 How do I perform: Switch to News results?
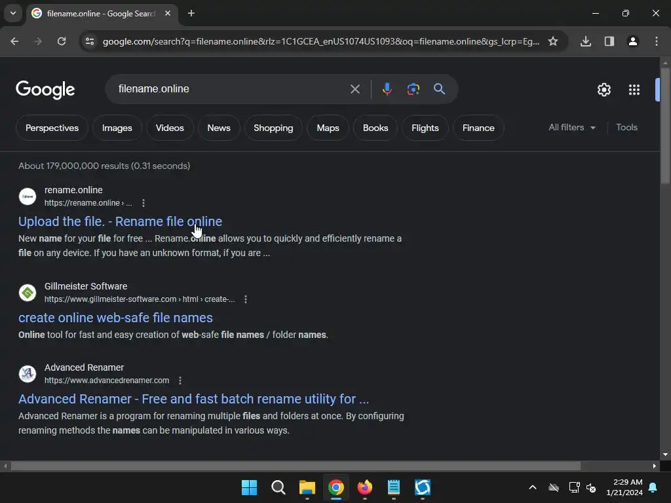219,128
